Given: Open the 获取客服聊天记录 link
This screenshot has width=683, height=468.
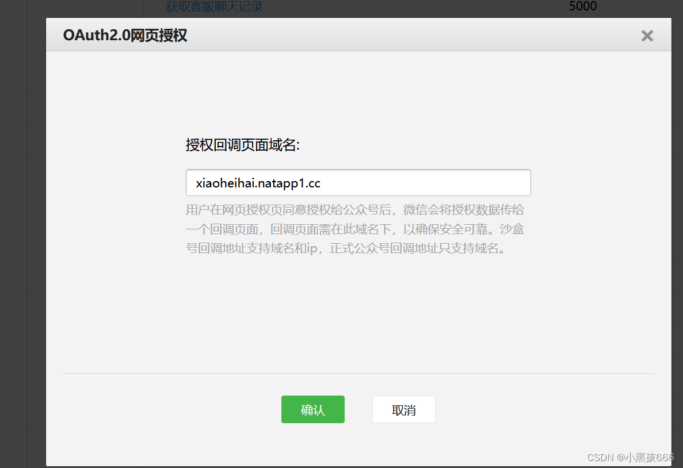Looking at the screenshot, I should pos(213,6).
